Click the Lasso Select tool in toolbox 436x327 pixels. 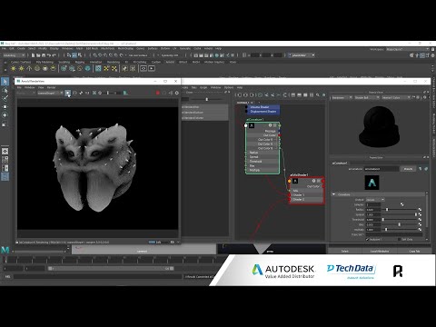tap(5, 90)
